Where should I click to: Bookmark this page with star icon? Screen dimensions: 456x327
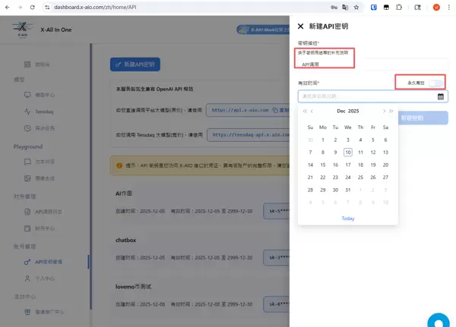point(356,7)
